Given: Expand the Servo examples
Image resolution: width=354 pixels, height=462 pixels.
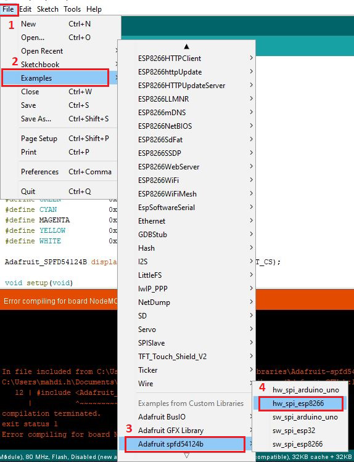Looking at the screenshot, I should pyautogui.click(x=186, y=330).
